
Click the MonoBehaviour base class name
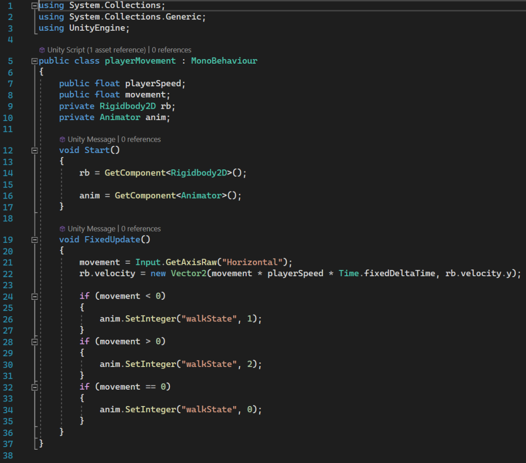[x=224, y=61]
